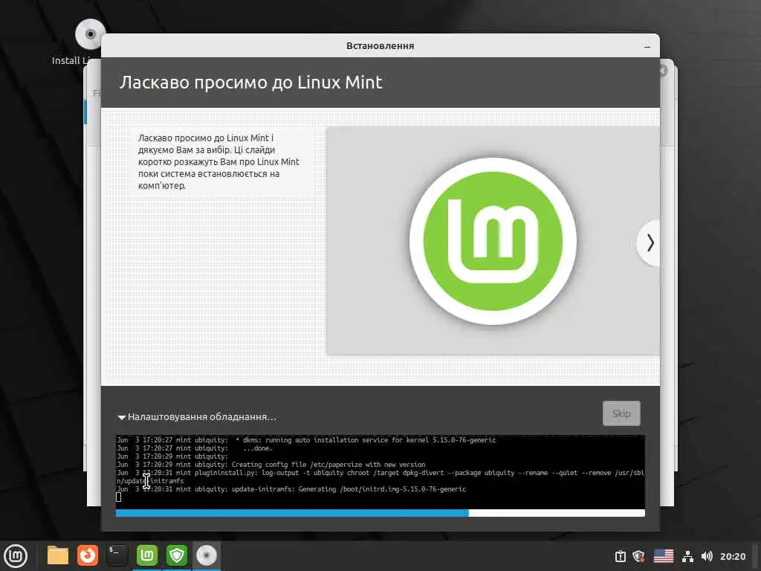Launch Firefox from the taskbar
761x571 pixels.
pyautogui.click(x=88, y=555)
